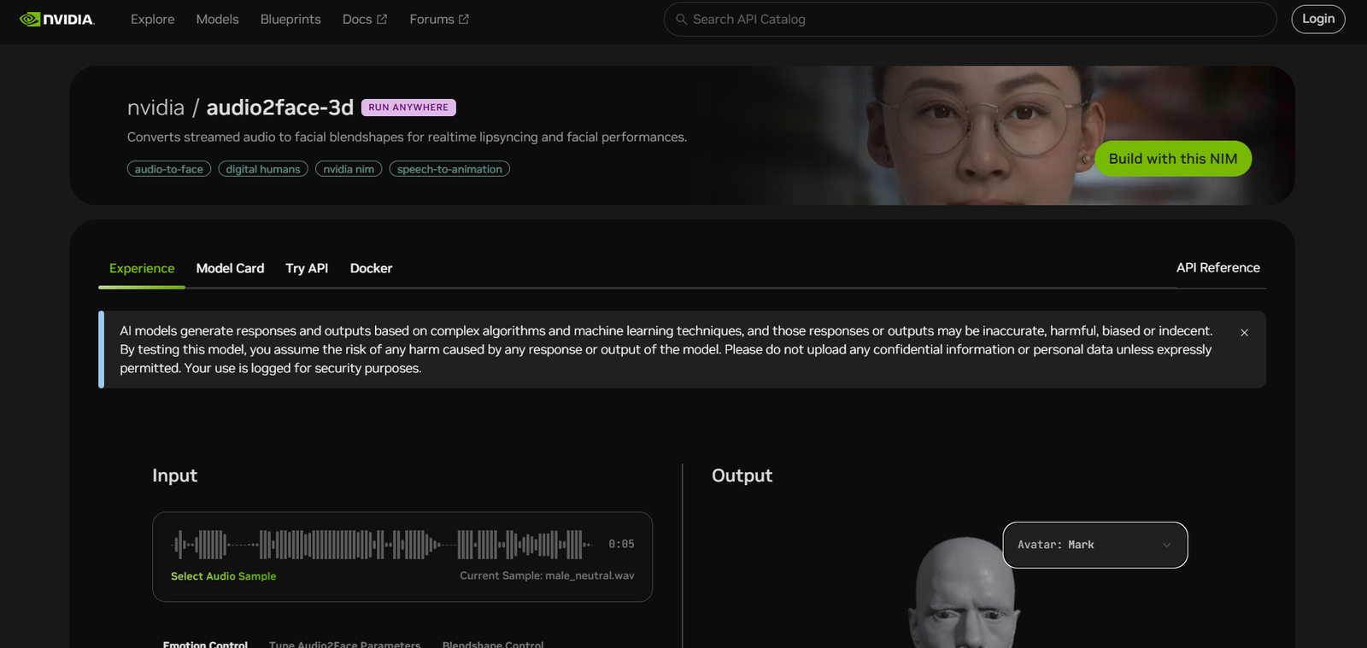Open the Explore menu
The image size is (1367, 648).
152,19
